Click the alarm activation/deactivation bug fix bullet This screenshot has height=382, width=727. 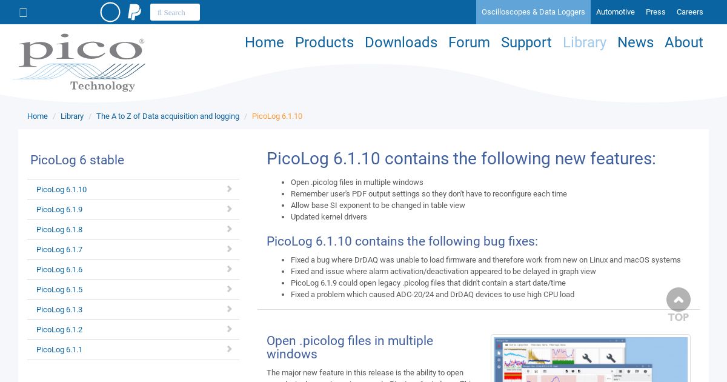[443, 272]
